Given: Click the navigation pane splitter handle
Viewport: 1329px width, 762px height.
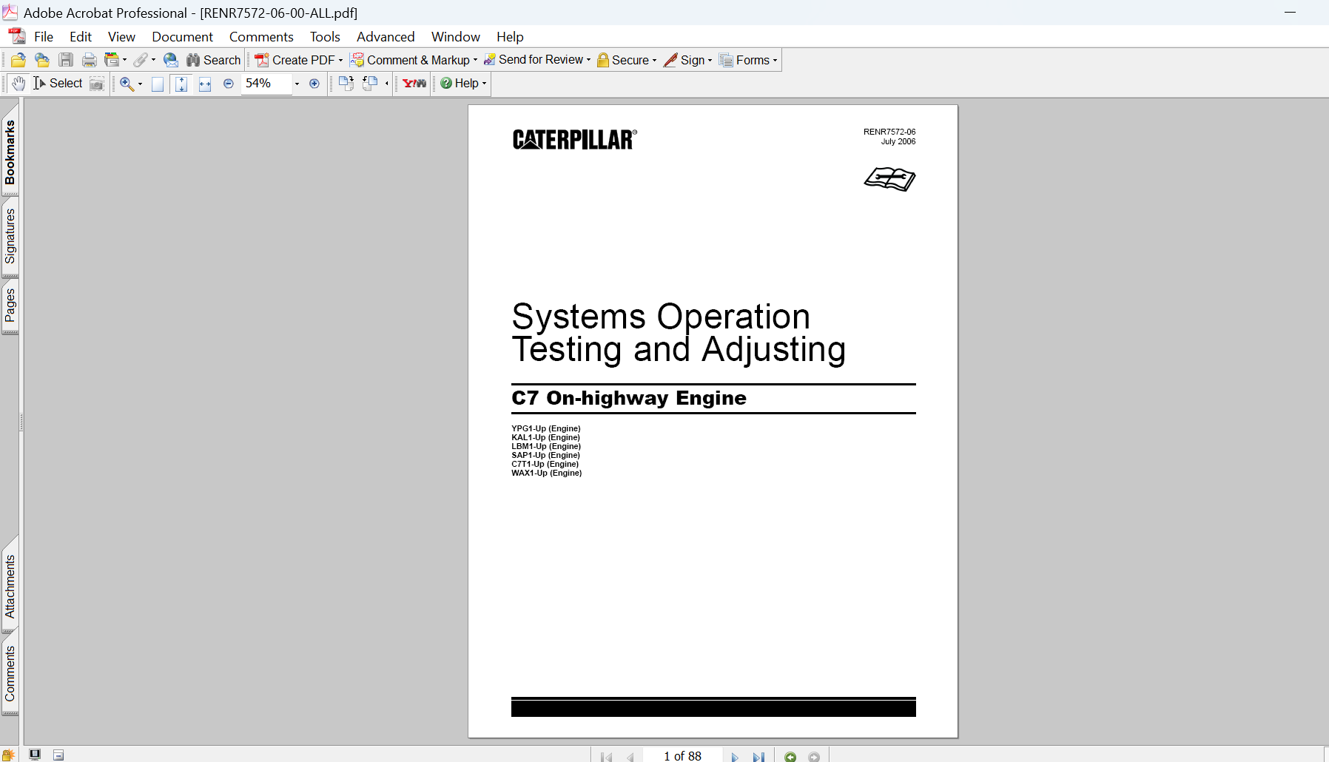Looking at the screenshot, I should [21, 422].
